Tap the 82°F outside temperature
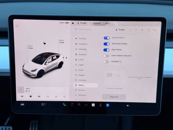The height and width of the screenshot is (130, 173). click(x=107, y=23)
